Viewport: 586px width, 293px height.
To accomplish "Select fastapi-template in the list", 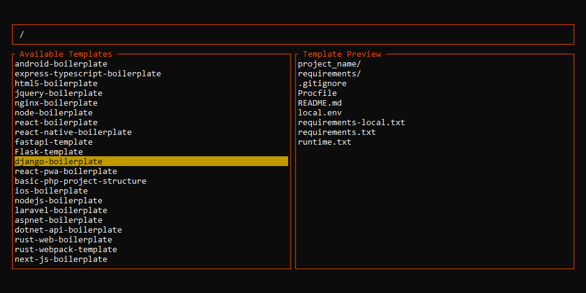I will tap(54, 142).
